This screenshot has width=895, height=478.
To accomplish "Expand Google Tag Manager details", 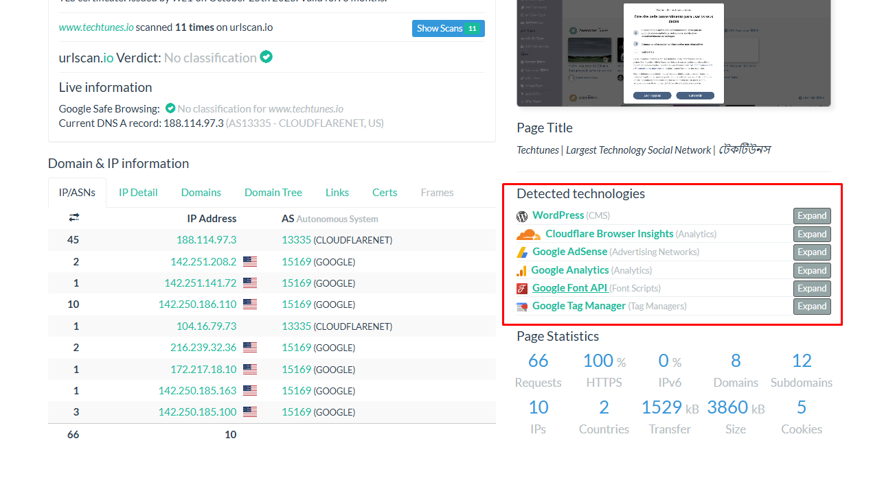I will 812,307.
